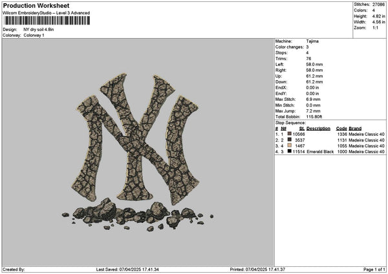Click the Right value 58.0 mm

pyautogui.click(x=314, y=70)
